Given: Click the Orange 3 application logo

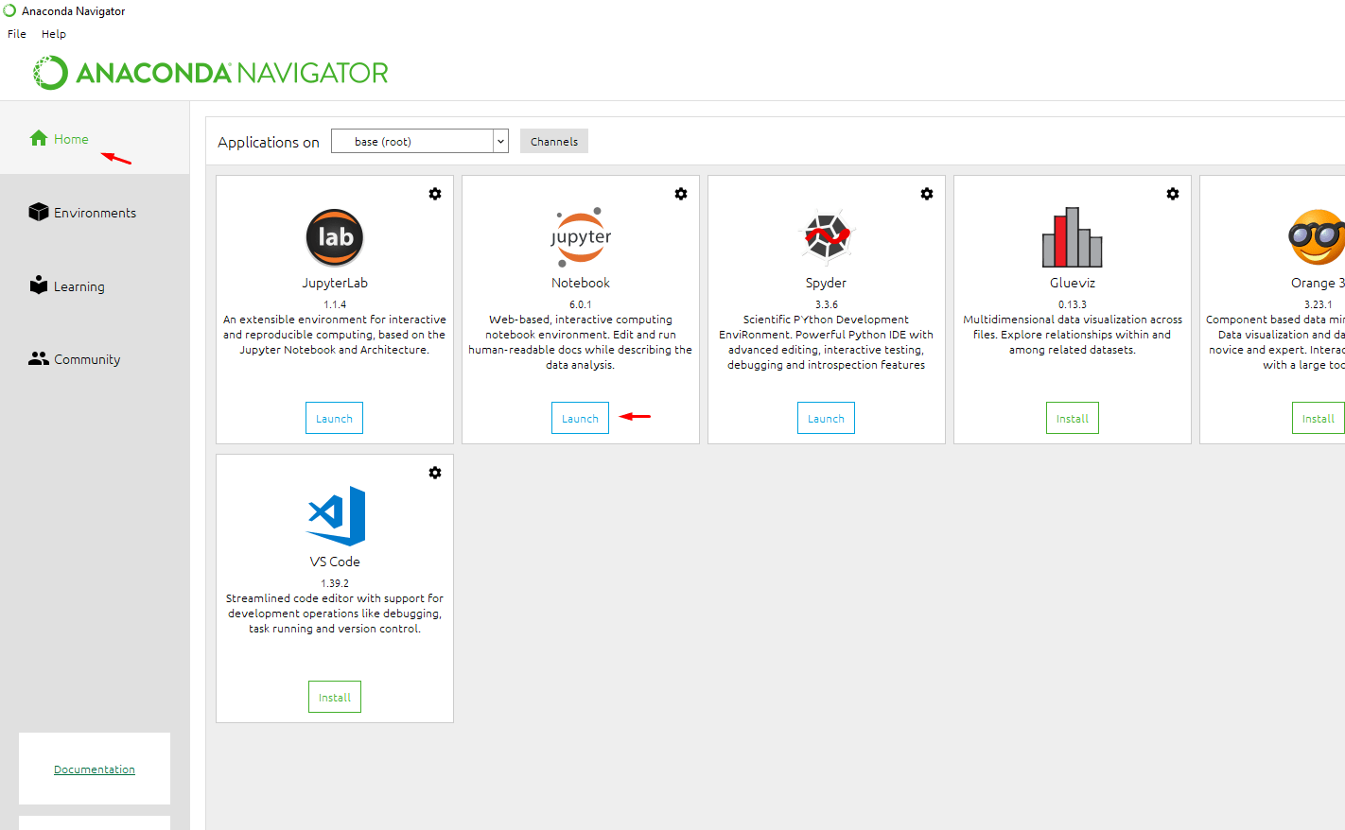Looking at the screenshot, I should 1317,237.
